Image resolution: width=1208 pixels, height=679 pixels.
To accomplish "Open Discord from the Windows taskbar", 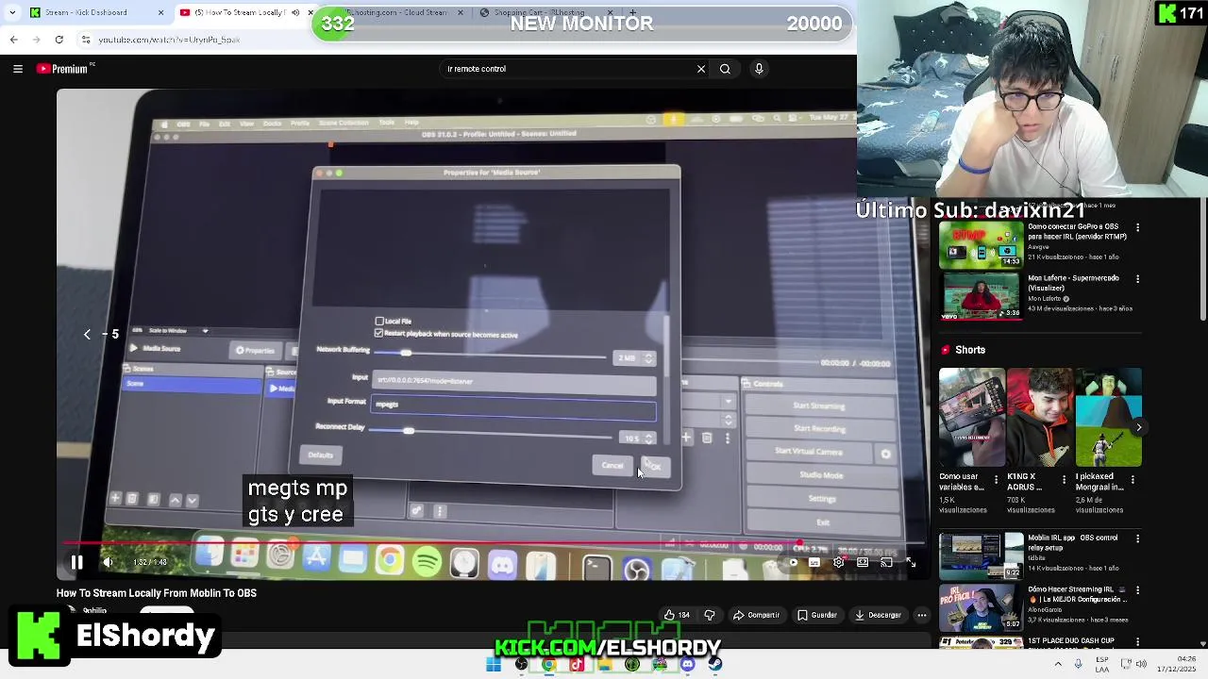I will point(687,664).
